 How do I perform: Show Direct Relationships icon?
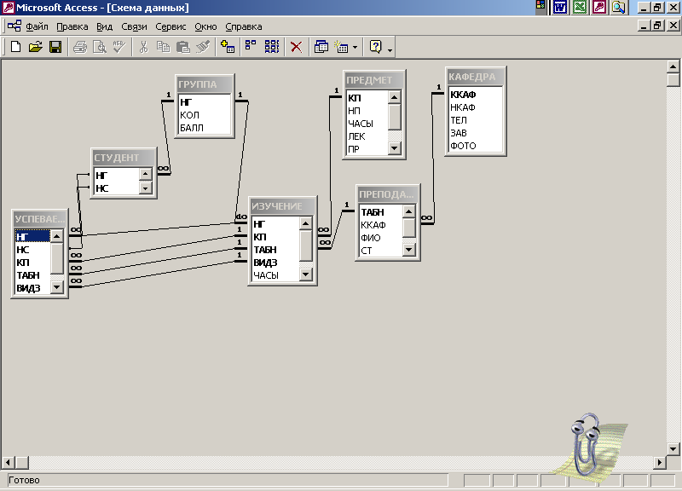coord(251,47)
